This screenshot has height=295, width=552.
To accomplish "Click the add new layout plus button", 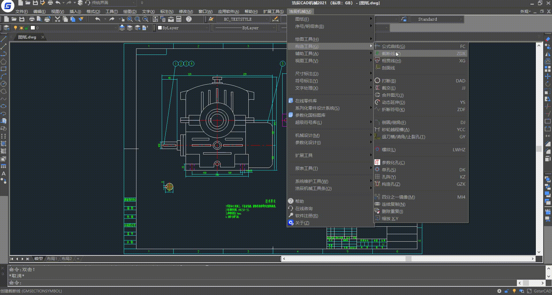I will [77, 259].
